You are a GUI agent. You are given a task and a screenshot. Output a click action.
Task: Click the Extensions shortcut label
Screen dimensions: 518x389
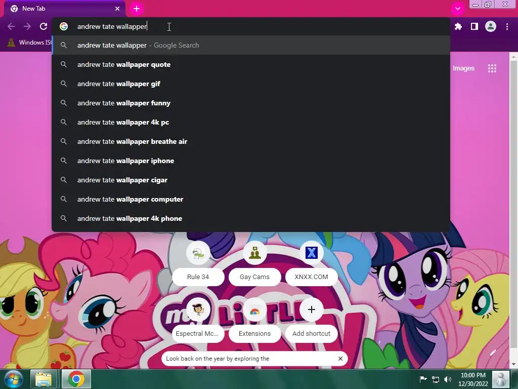click(255, 333)
